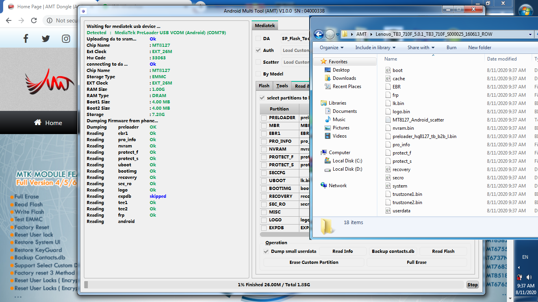The width and height of the screenshot is (538, 302).
Task: Select the Favorites star in Explorer sidebar
Action: click(324, 62)
